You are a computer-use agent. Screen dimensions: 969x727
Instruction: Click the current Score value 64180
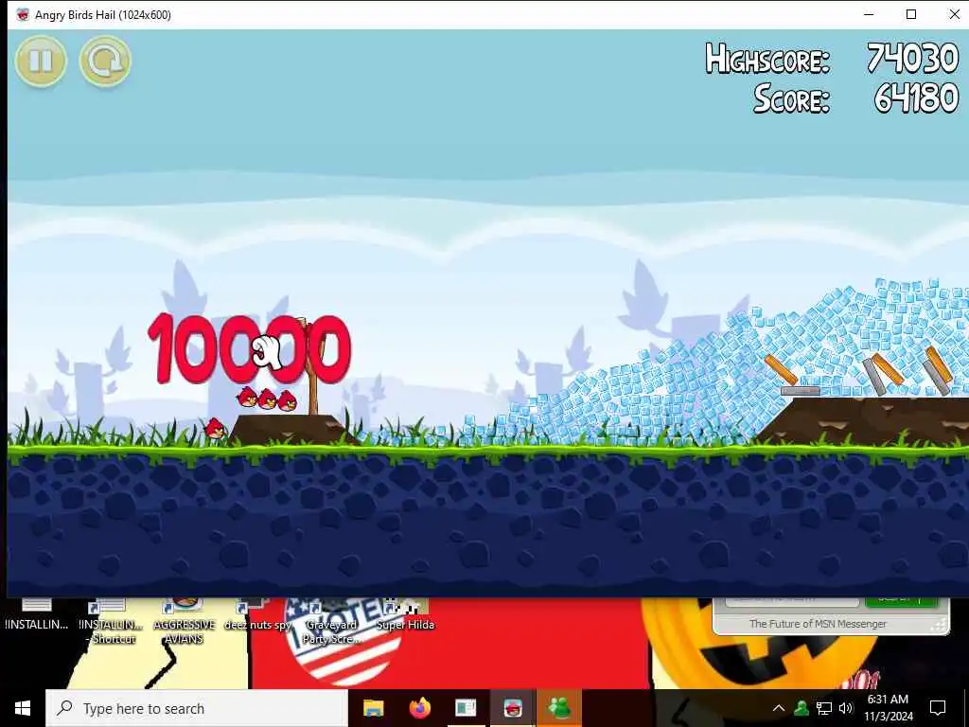pos(916,98)
